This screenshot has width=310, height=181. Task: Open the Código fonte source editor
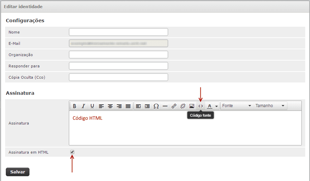(x=201, y=106)
